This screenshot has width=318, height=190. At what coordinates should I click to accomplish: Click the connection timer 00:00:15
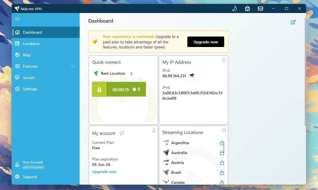121,89
